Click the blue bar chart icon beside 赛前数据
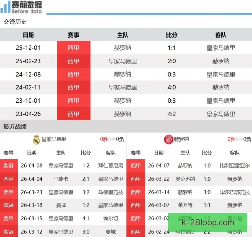The width and height of the screenshot is (252, 237). point(5,7)
